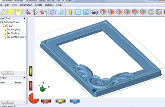This screenshot has width=165, height=107.
Task: Open the Edit menu
Action: pyautogui.click(x=7, y=5)
